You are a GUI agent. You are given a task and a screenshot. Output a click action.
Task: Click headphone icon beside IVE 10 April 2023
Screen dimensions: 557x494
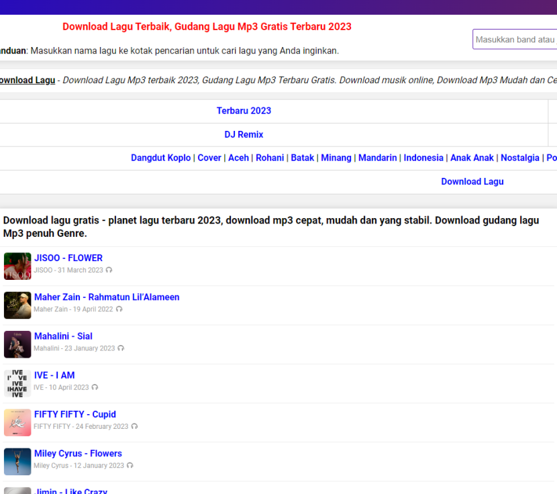point(95,387)
